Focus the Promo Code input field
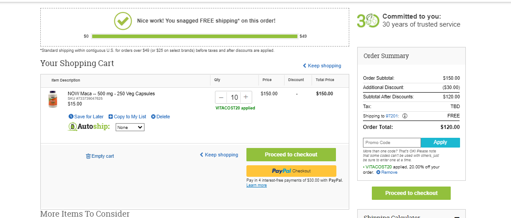This screenshot has width=511, height=218. 392,142
